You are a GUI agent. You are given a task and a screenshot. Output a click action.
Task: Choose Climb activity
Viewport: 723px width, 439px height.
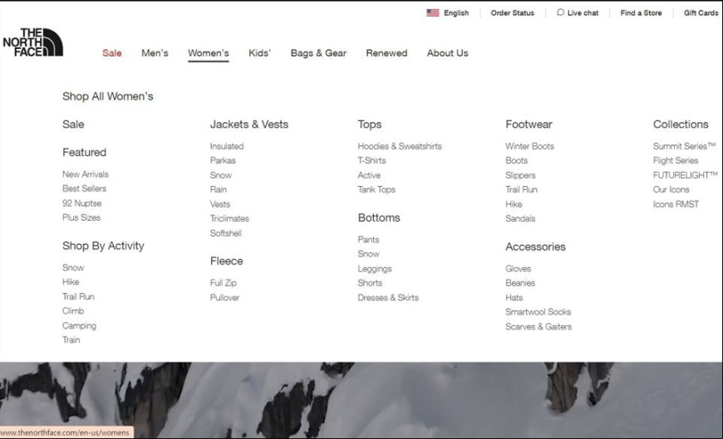pyautogui.click(x=73, y=311)
